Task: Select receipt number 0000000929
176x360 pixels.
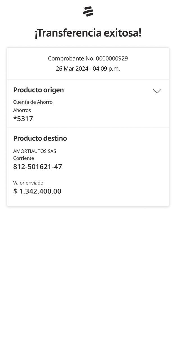Action: (112, 58)
